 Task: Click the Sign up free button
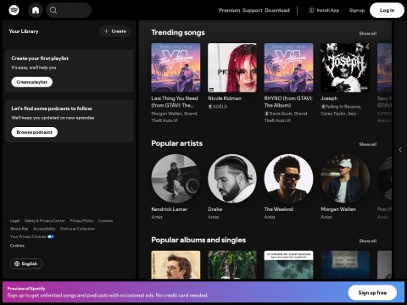(x=372, y=293)
